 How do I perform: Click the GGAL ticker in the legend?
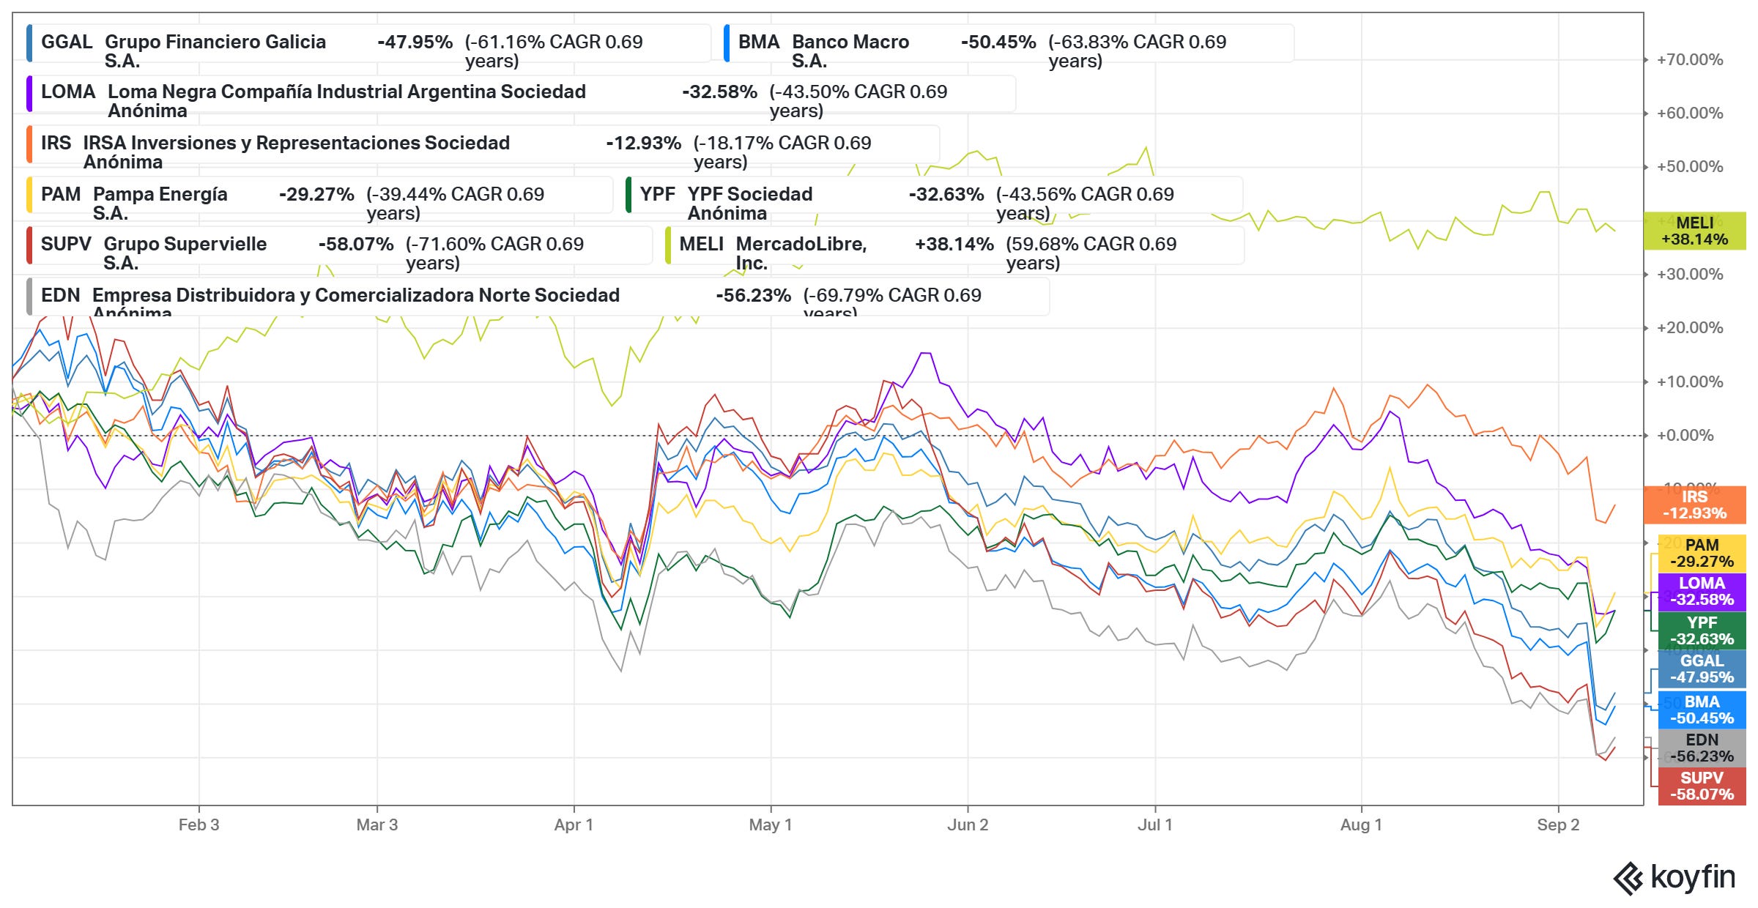[x=67, y=42]
